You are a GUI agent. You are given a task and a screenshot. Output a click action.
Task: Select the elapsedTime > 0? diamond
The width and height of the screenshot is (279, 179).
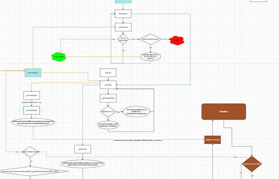tap(108, 112)
